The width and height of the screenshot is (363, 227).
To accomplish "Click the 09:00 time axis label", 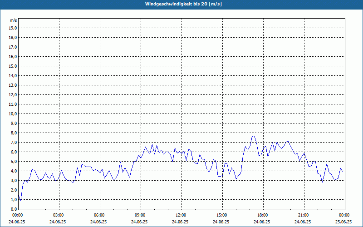I will tap(140, 215).
